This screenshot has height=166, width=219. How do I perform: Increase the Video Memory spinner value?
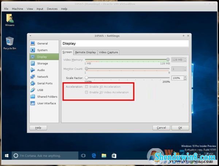pos(185,59)
